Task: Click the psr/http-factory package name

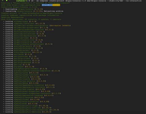Action: [22, 60]
